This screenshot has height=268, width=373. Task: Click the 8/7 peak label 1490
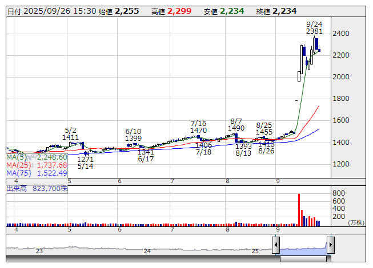point(236,128)
